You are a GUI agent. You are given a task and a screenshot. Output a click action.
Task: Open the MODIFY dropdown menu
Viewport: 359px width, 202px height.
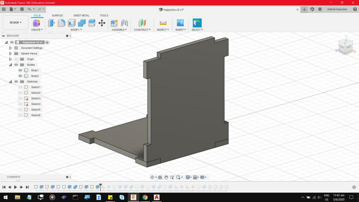coord(76,30)
